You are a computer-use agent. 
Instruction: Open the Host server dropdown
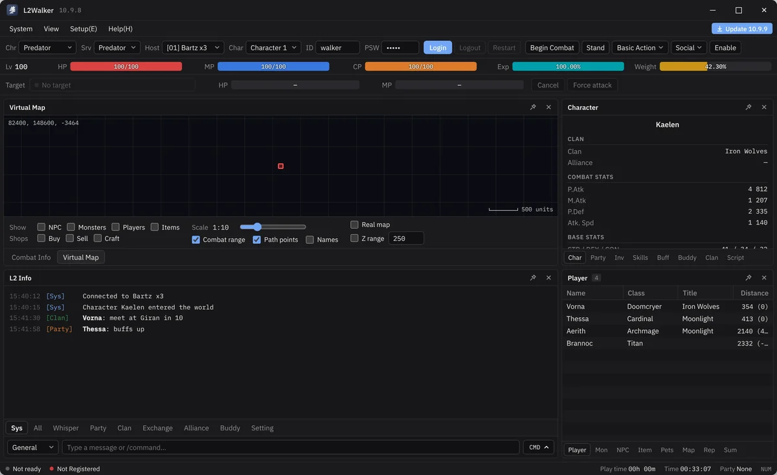pyautogui.click(x=193, y=48)
